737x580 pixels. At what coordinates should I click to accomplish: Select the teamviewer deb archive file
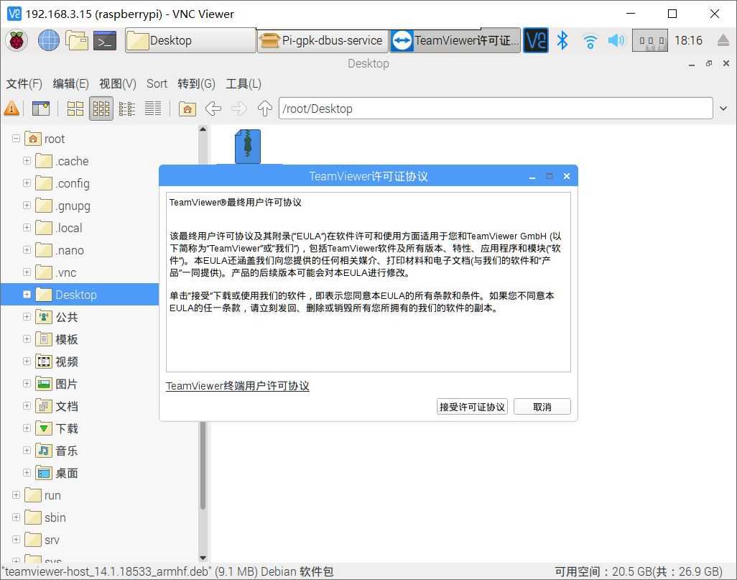click(248, 147)
